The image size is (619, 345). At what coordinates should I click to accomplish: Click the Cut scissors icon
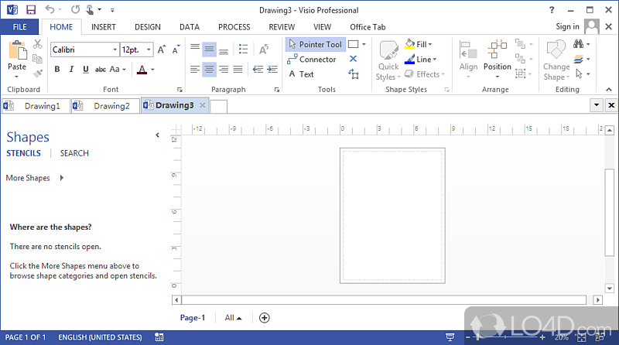point(37,44)
